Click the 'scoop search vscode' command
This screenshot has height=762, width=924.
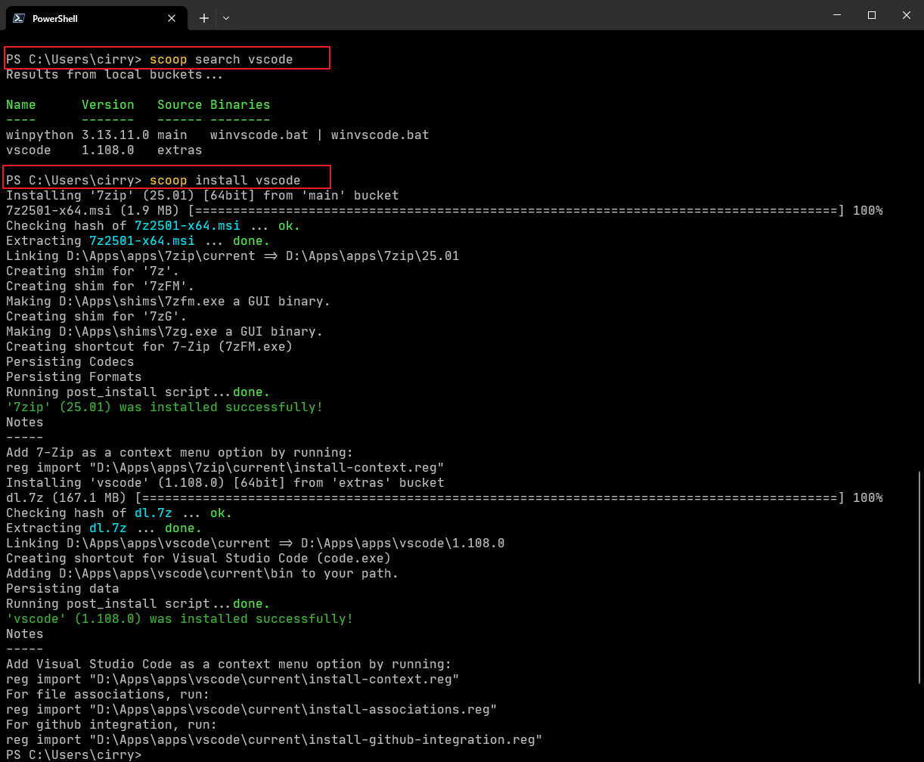[x=221, y=59]
